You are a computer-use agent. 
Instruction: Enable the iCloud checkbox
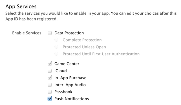pyautogui.click(x=50, y=71)
